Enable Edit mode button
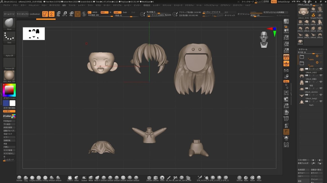Screen dimensions: 327x183 click(45, 14)
